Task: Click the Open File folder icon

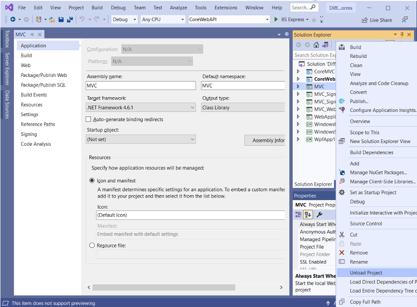Action: coord(52,19)
